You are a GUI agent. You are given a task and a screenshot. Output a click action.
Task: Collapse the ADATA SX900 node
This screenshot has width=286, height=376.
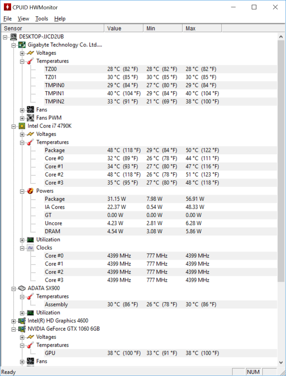coord(14,288)
